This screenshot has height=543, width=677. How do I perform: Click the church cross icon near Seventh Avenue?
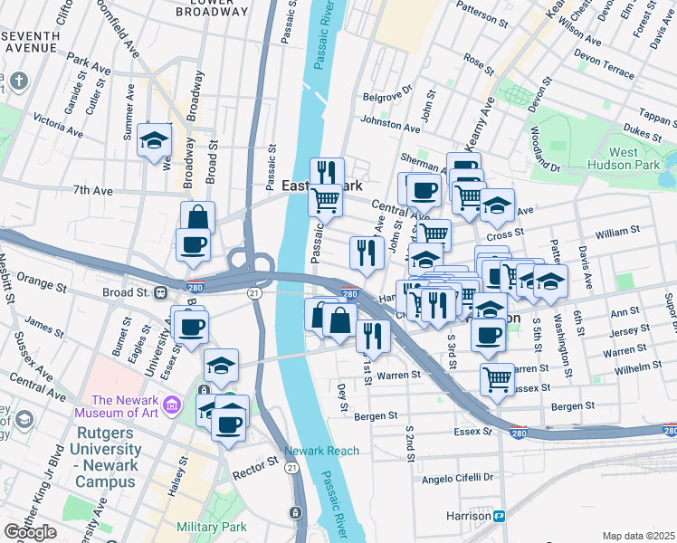tap(19, 81)
